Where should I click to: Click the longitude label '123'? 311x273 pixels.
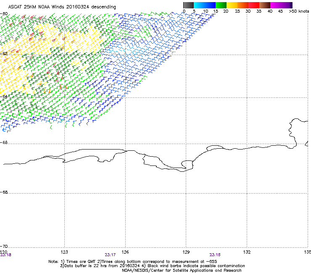click(64, 252)
